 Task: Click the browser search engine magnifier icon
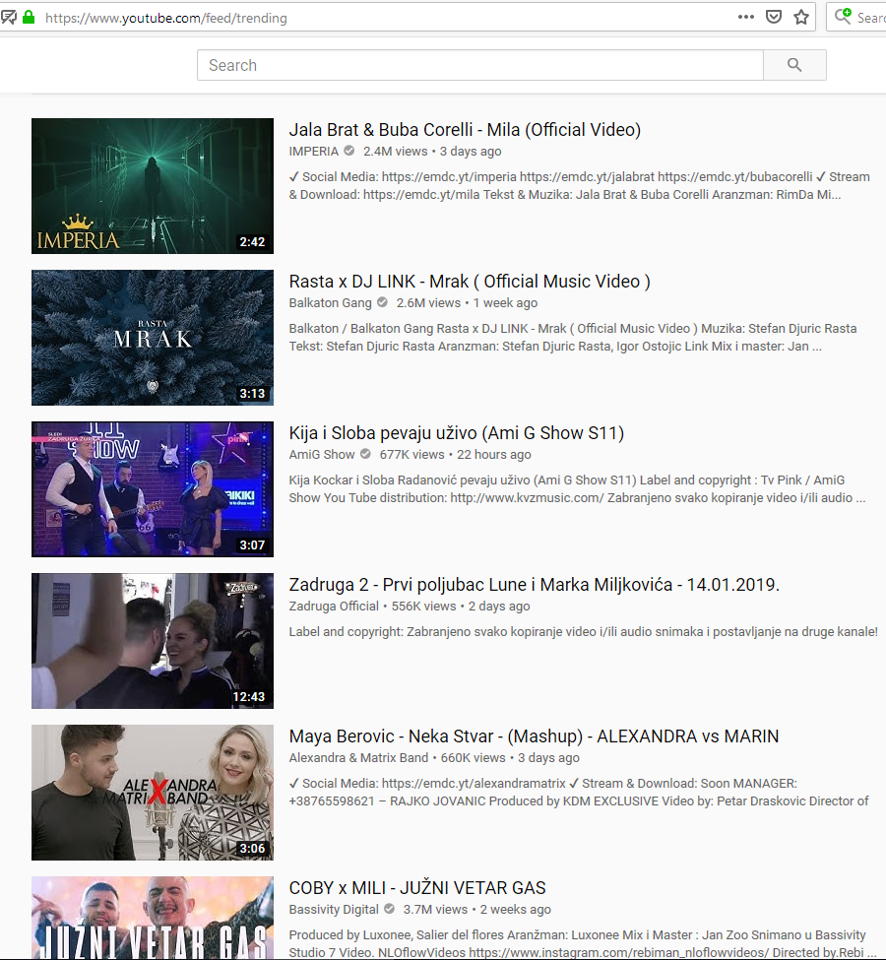843,17
